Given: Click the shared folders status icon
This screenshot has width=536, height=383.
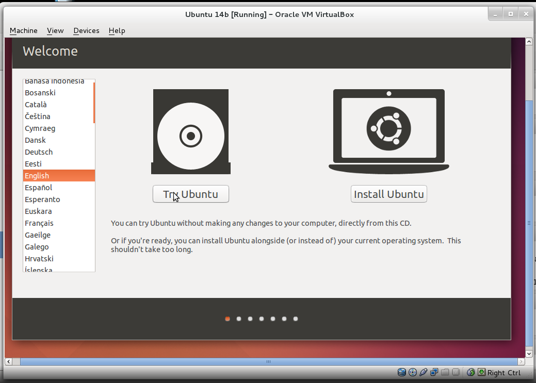Looking at the screenshot, I should coord(446,372).
